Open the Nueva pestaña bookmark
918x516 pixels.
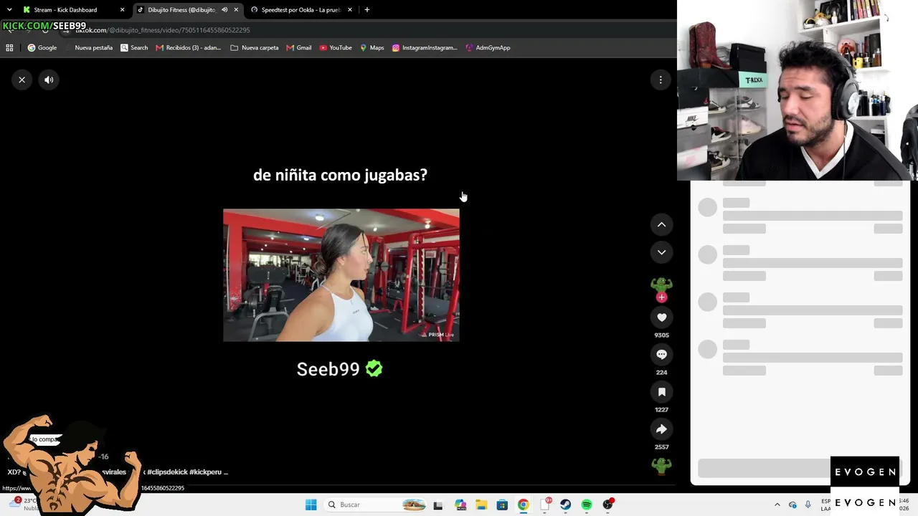click(89, 48)
